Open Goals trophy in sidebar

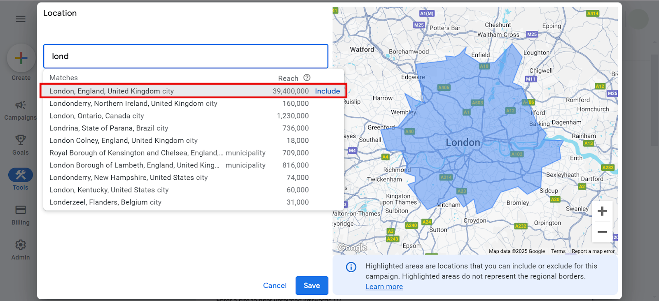pyautogui.click(x=21, y=145)
